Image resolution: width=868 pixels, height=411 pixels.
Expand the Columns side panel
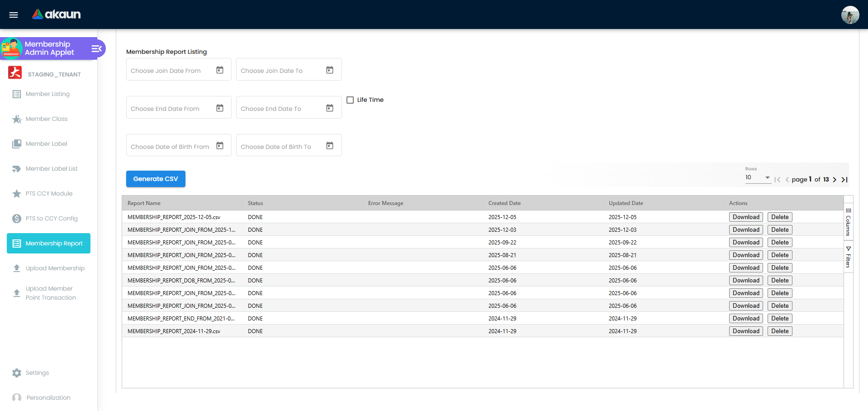click(848, 222)
